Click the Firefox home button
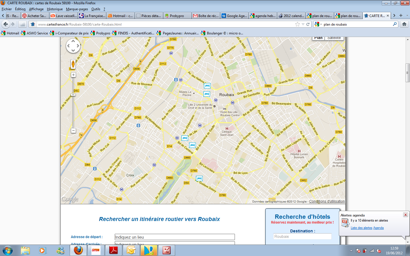 click(404, 24)
